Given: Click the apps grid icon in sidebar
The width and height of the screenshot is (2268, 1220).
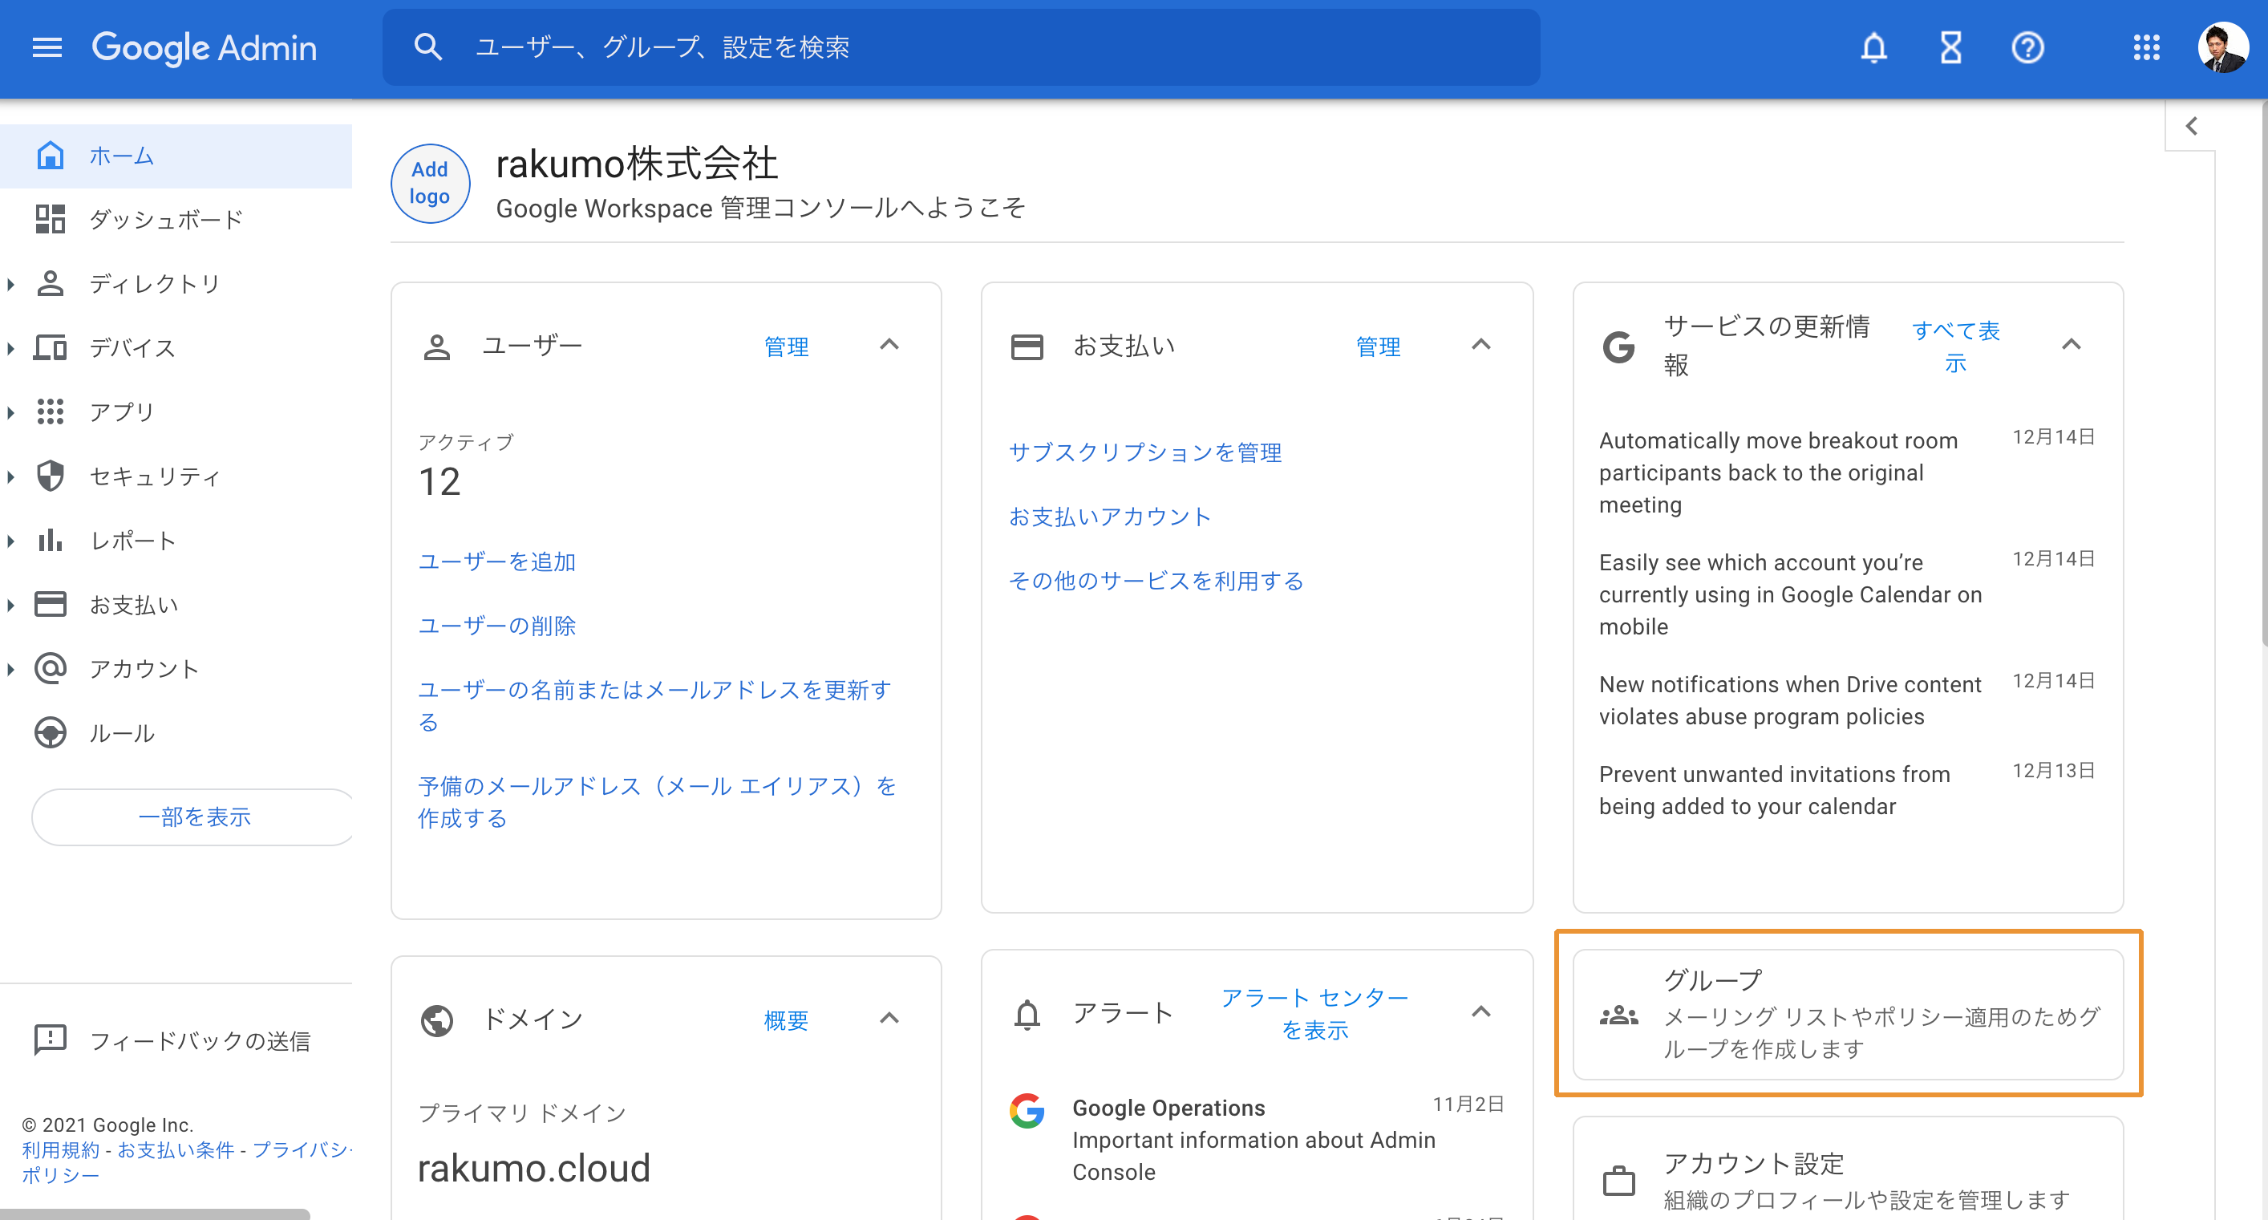Looking at the screenshot, I should click(x=51, y=411).
